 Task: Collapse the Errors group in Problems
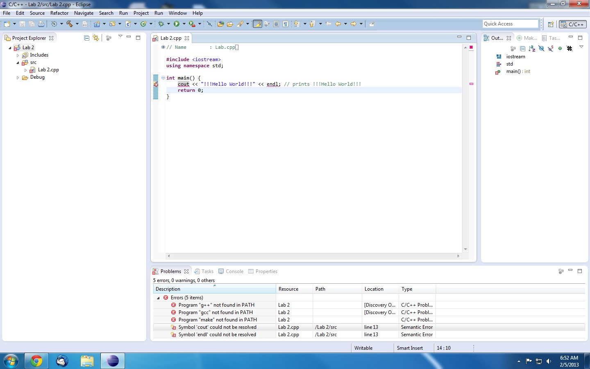(x=159, y=298)
